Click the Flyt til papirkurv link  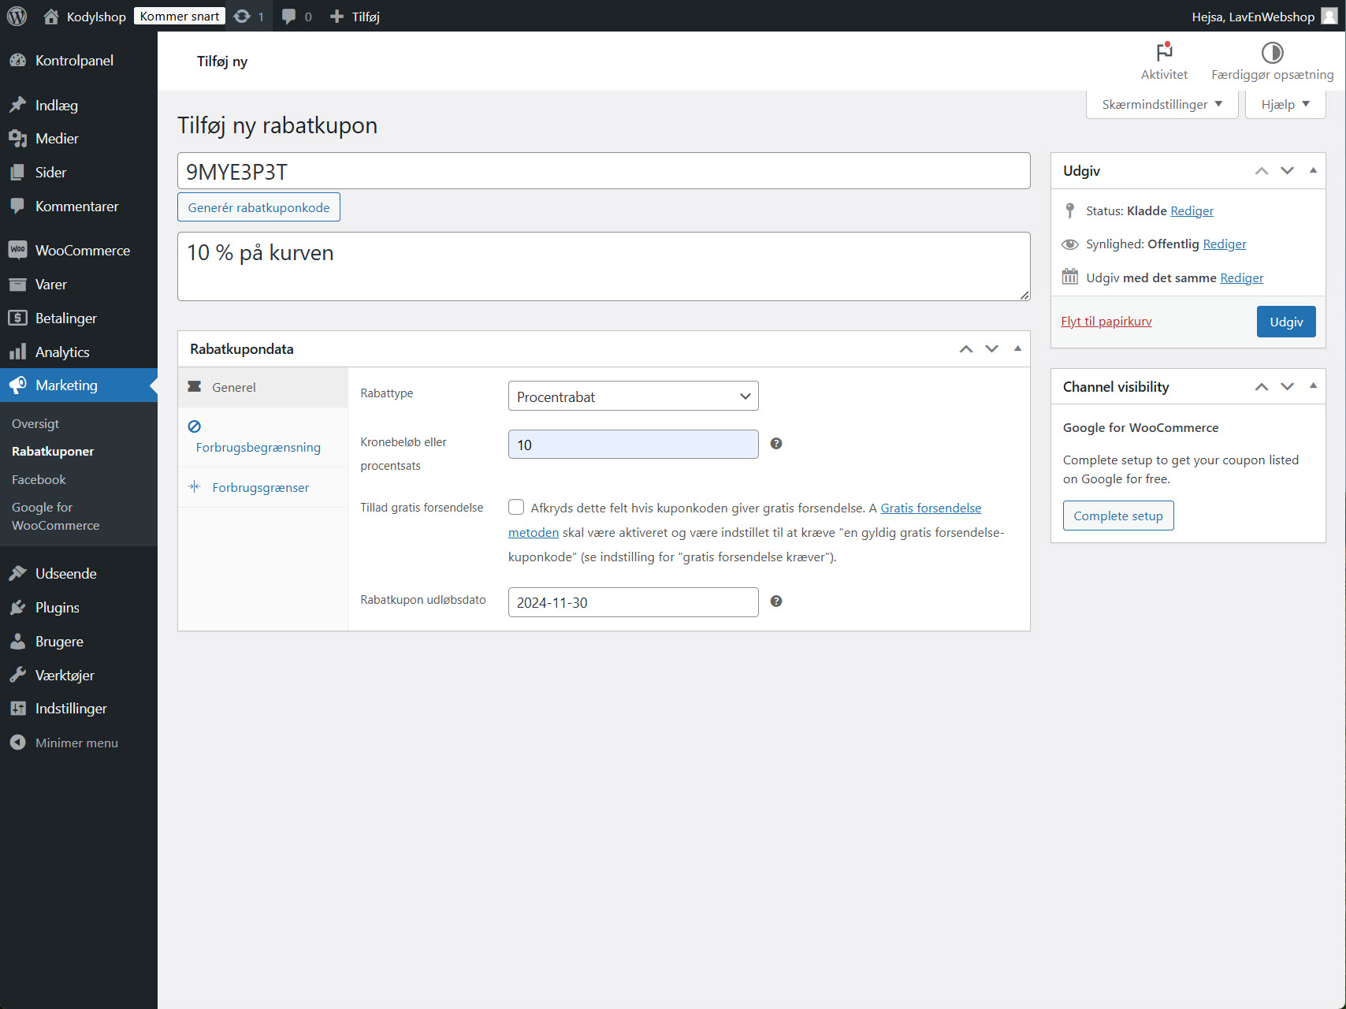[1106, 321]
